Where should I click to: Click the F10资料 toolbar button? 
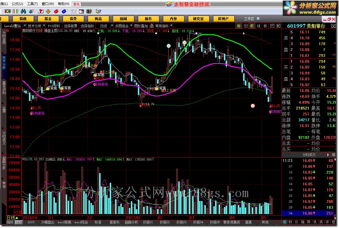(54, 26)
